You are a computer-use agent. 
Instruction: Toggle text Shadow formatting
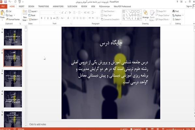tap(51, 18)
